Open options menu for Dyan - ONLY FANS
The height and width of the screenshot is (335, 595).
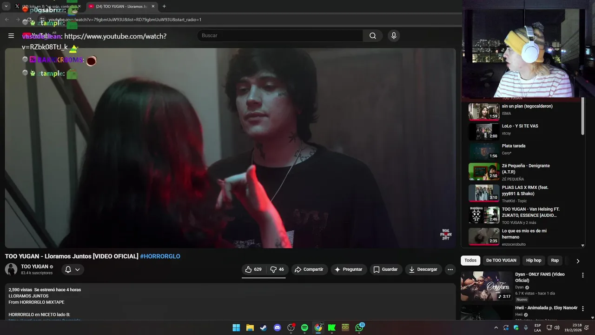pos(583,275)
